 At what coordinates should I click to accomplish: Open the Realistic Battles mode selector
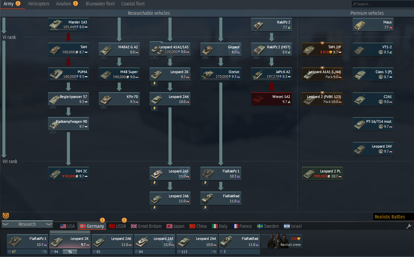(x=393, y=217)
